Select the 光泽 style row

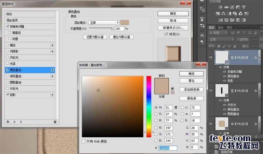30,64
